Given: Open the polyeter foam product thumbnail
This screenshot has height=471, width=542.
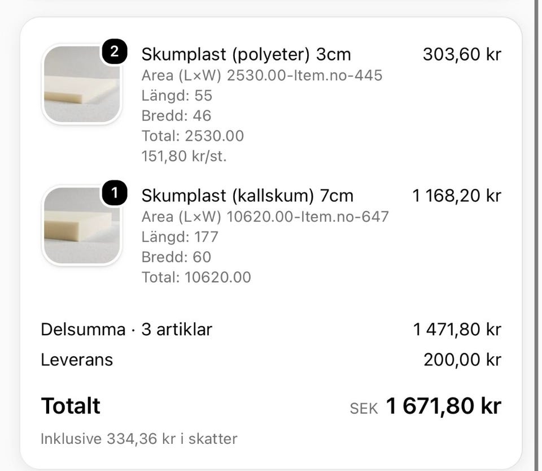Looking at the screenshot, I should [82, 84].
